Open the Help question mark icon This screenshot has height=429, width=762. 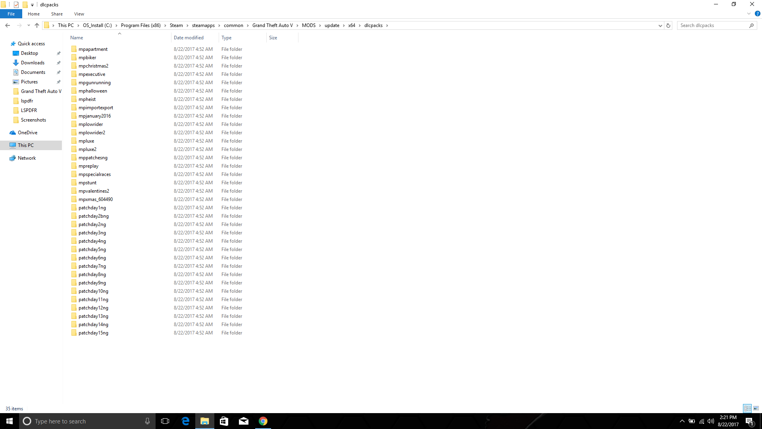coord(757,14)
